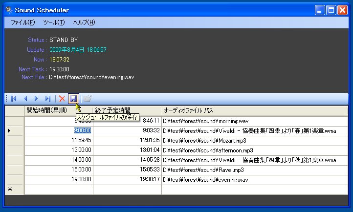This screenshot has height=212, width=353.
Task: Select the afternoon.mp3 file path cell
Action: [x=255, y=150]
